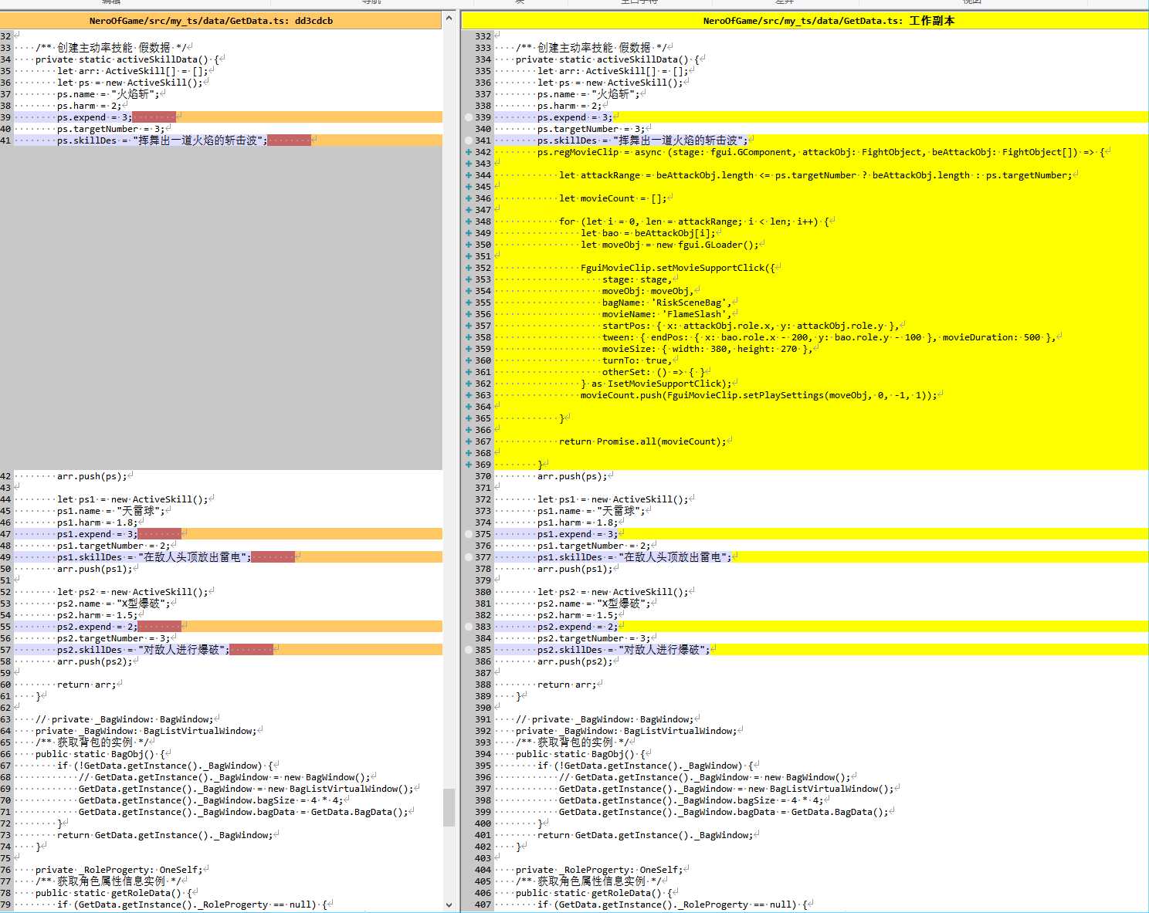Click the modified-line circle marker at line 339
This screenshot has height=913, width=1149.
[x=469, y=117]
